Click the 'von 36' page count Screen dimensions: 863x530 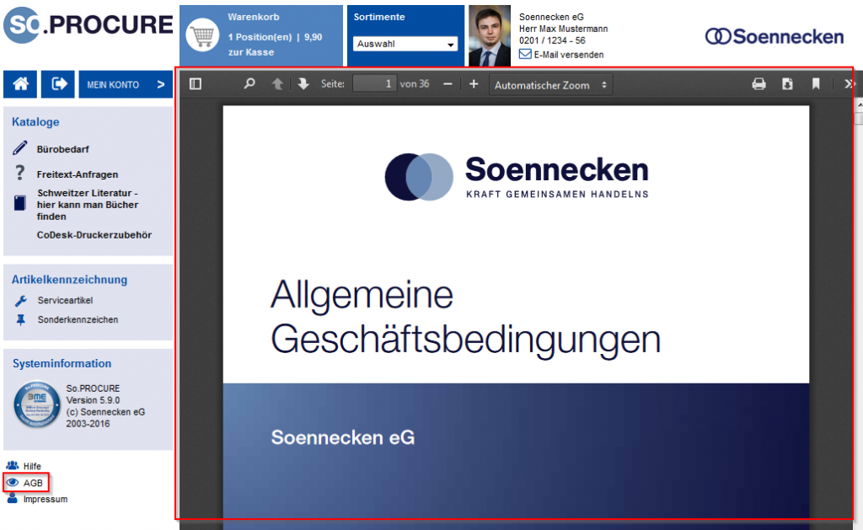[415, 83]
